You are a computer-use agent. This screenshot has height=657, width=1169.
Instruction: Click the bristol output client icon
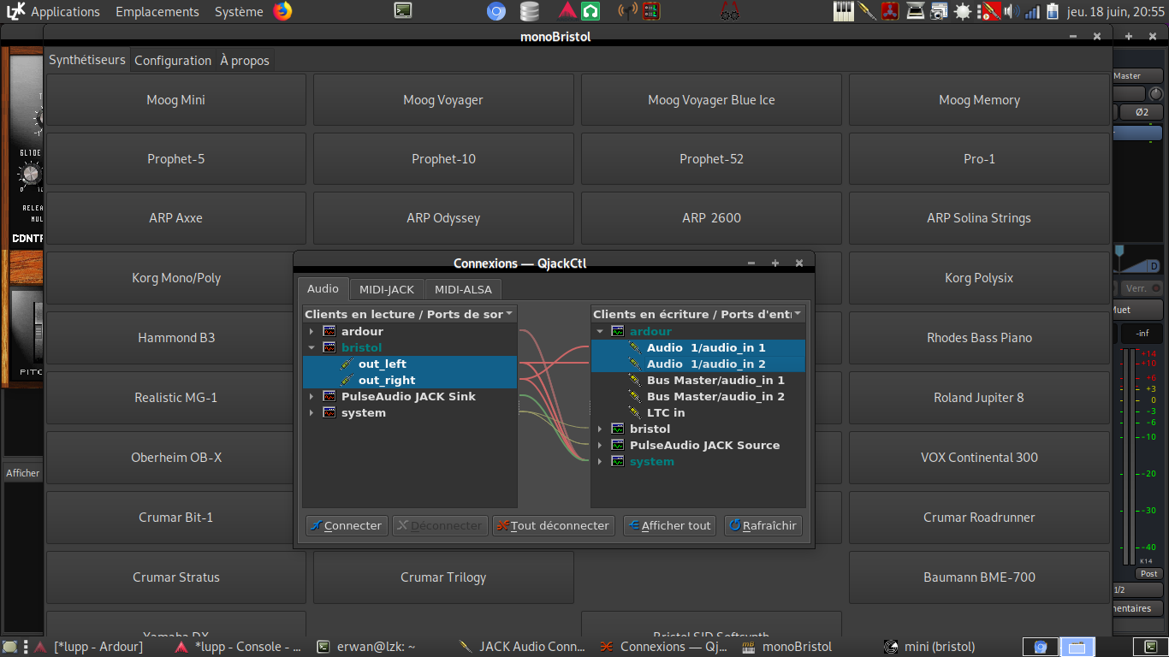coord(329,348)
